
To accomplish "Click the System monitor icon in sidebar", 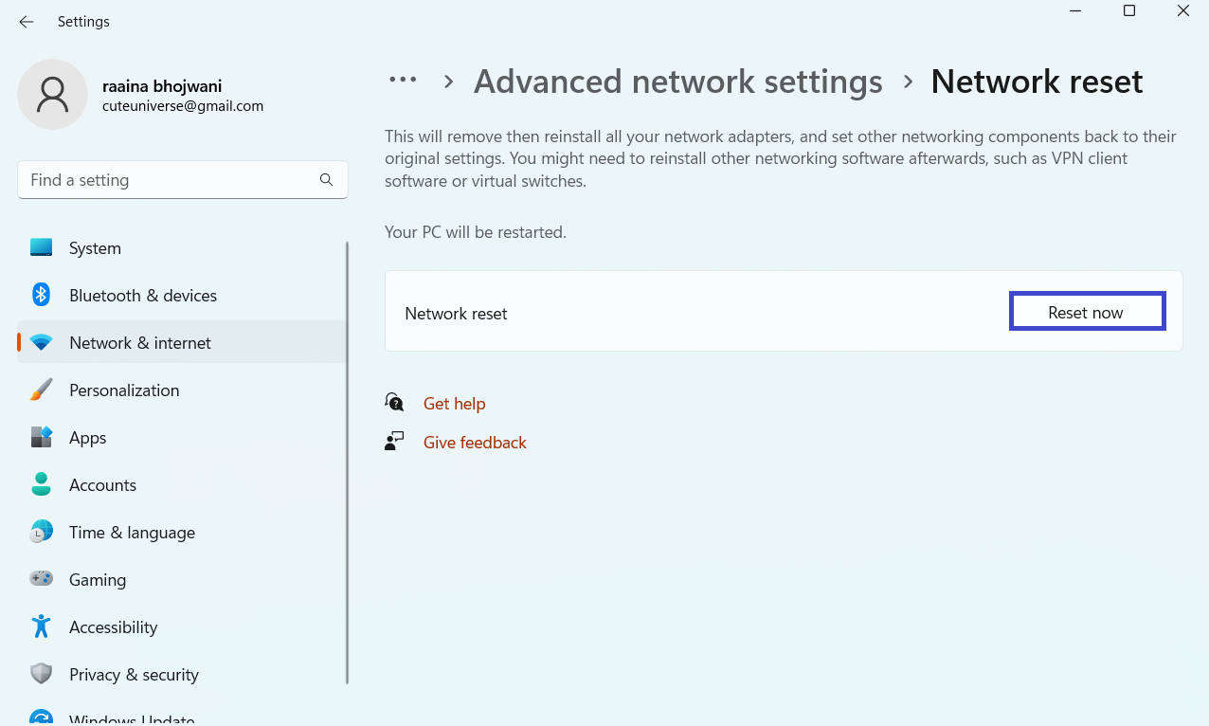I will point(41,248).
